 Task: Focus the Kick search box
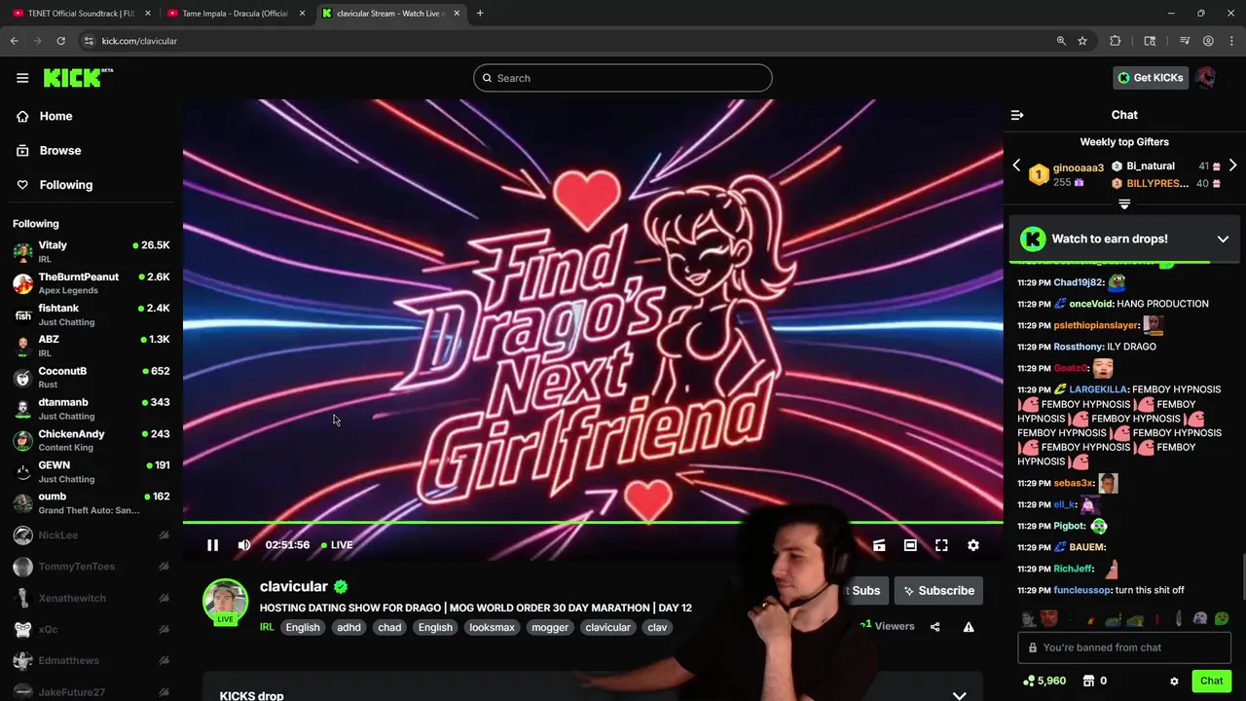(x=623, y=78)
